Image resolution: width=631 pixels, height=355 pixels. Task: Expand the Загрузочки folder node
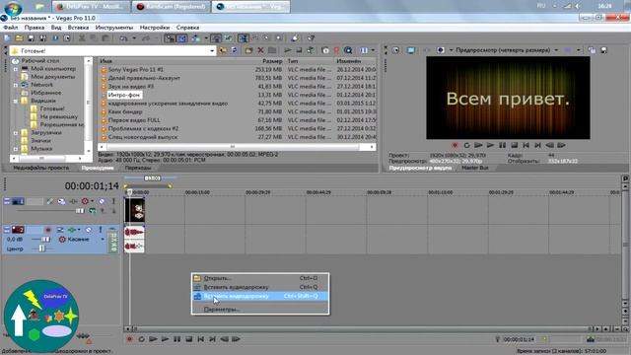coord(16,132)
